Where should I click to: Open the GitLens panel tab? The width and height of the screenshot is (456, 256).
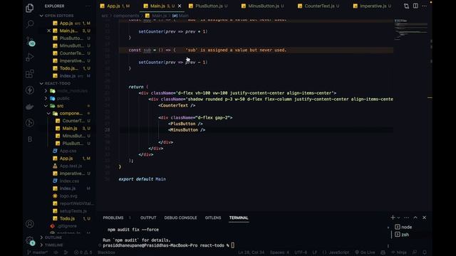[x=213, y=218]
